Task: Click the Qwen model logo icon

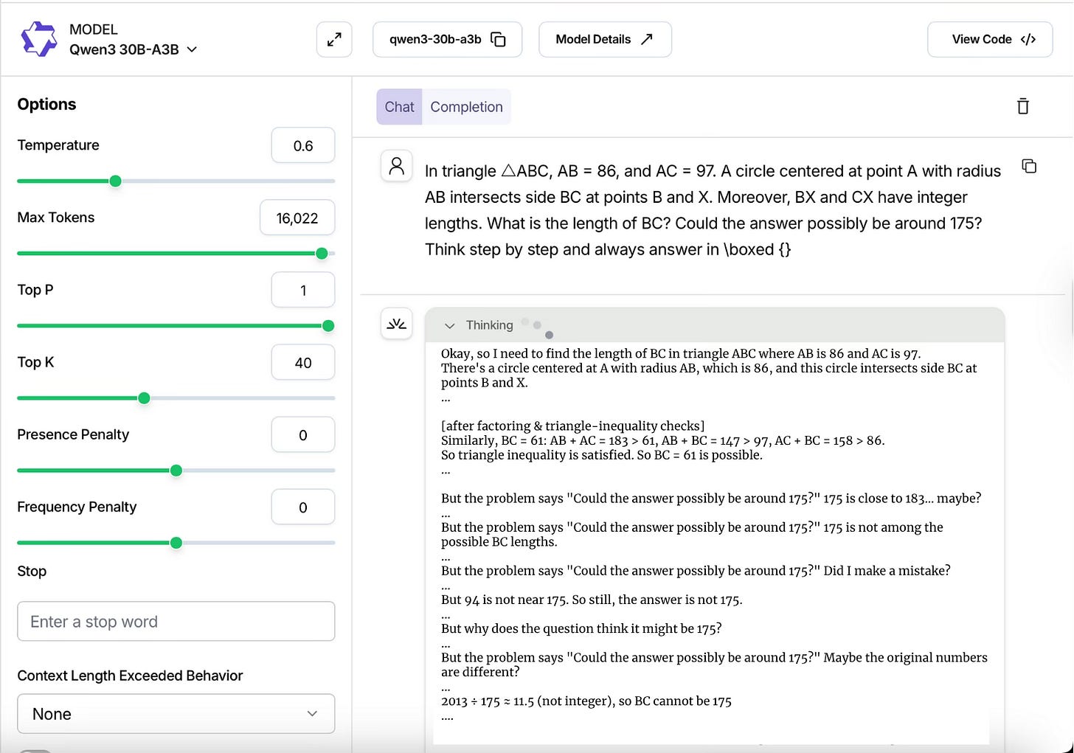Action: tap(39, 39)
